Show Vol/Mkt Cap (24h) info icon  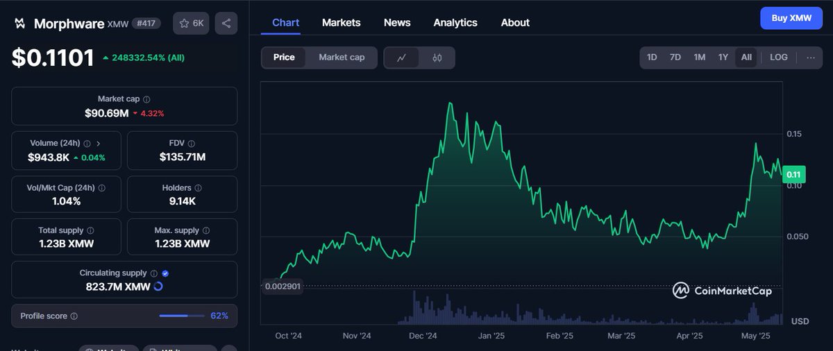pyautogui.click(x=102, y=188)
